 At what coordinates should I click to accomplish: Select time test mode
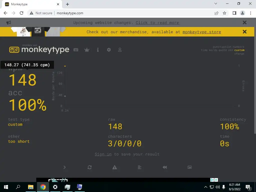coord(204,50)
